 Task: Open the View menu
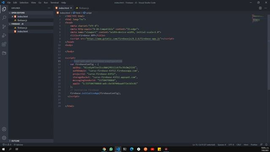click(x=33, y=3)
